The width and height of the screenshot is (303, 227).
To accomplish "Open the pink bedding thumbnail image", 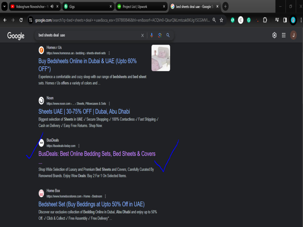I will coord(161,58).
